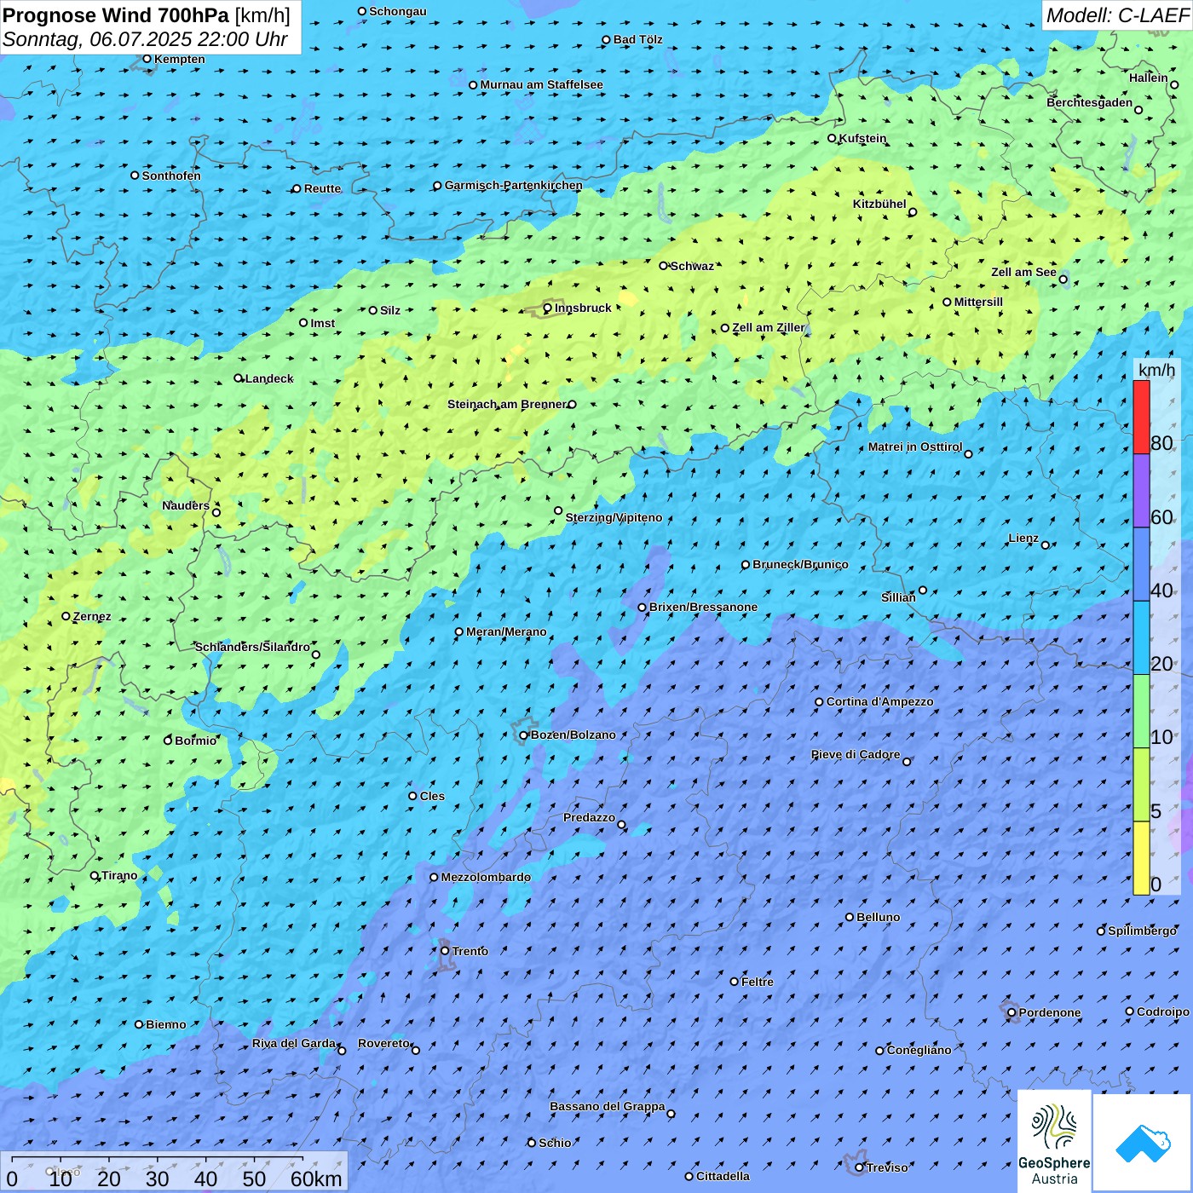Click the Prognose Wind 700hPa title

[x=116, y=15]
